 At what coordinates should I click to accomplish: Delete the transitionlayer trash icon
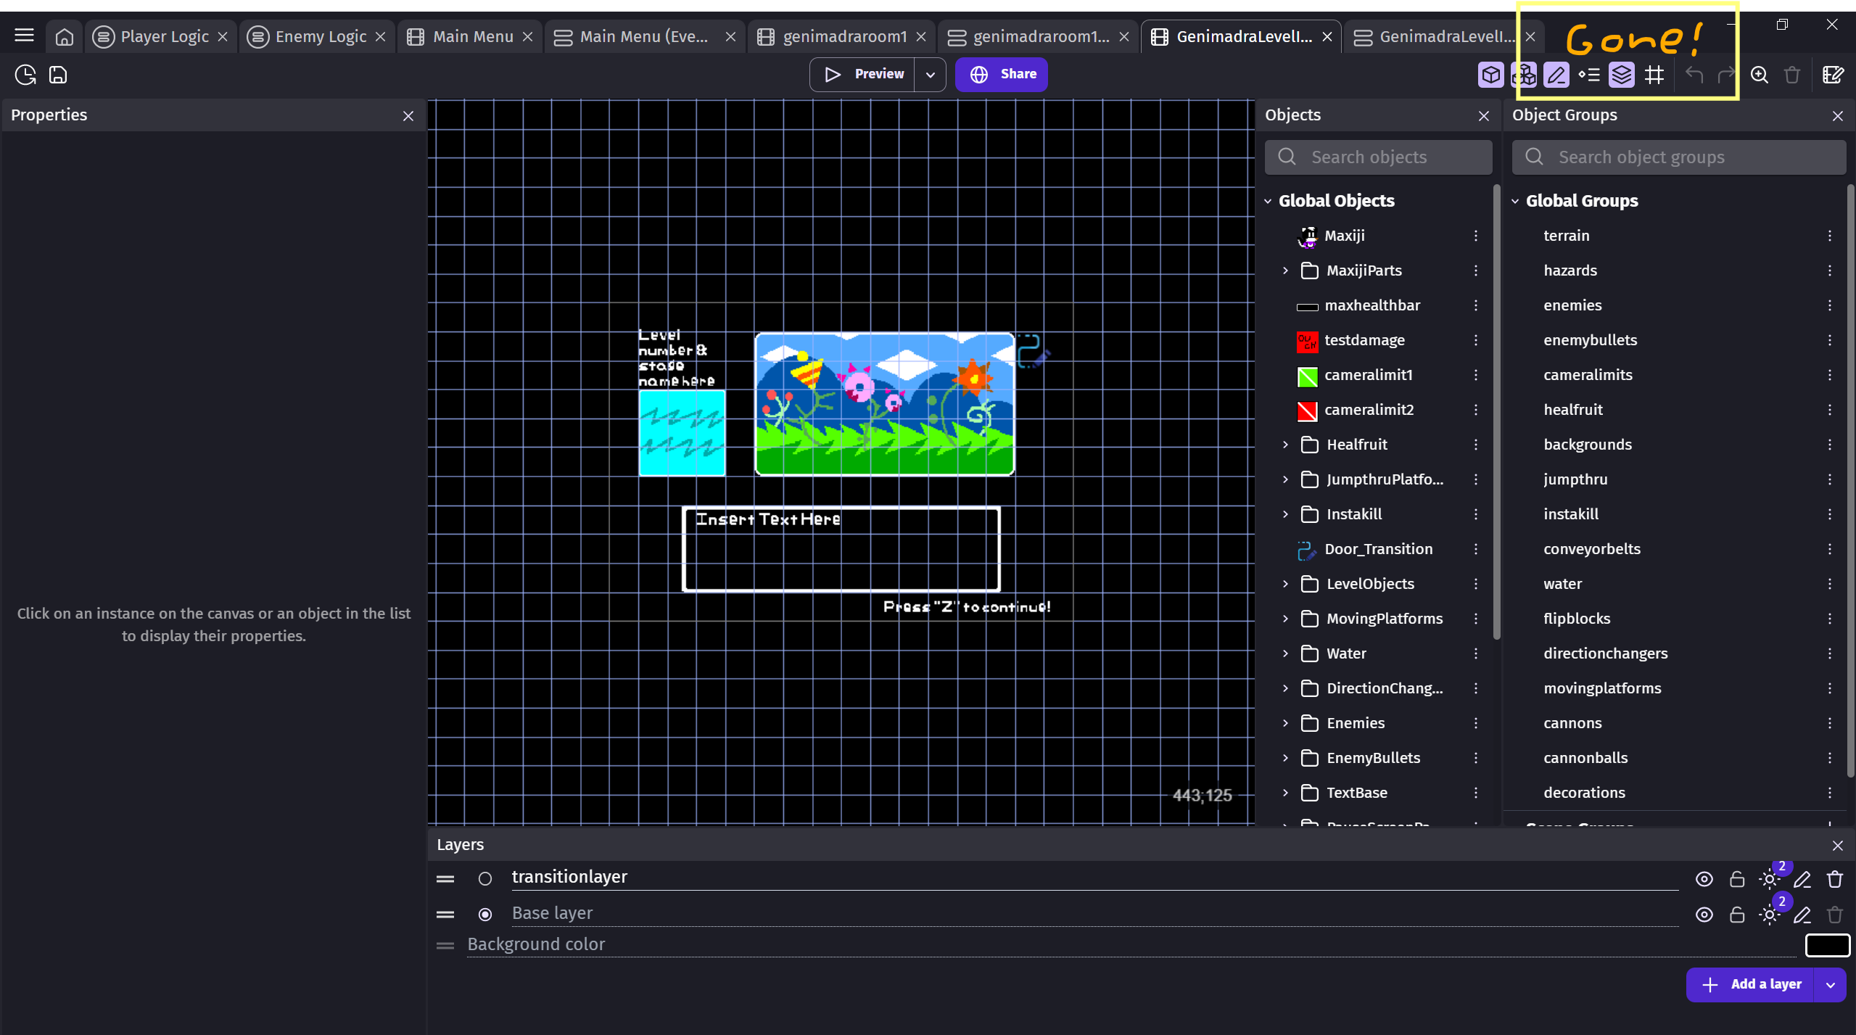[1835, 880]
